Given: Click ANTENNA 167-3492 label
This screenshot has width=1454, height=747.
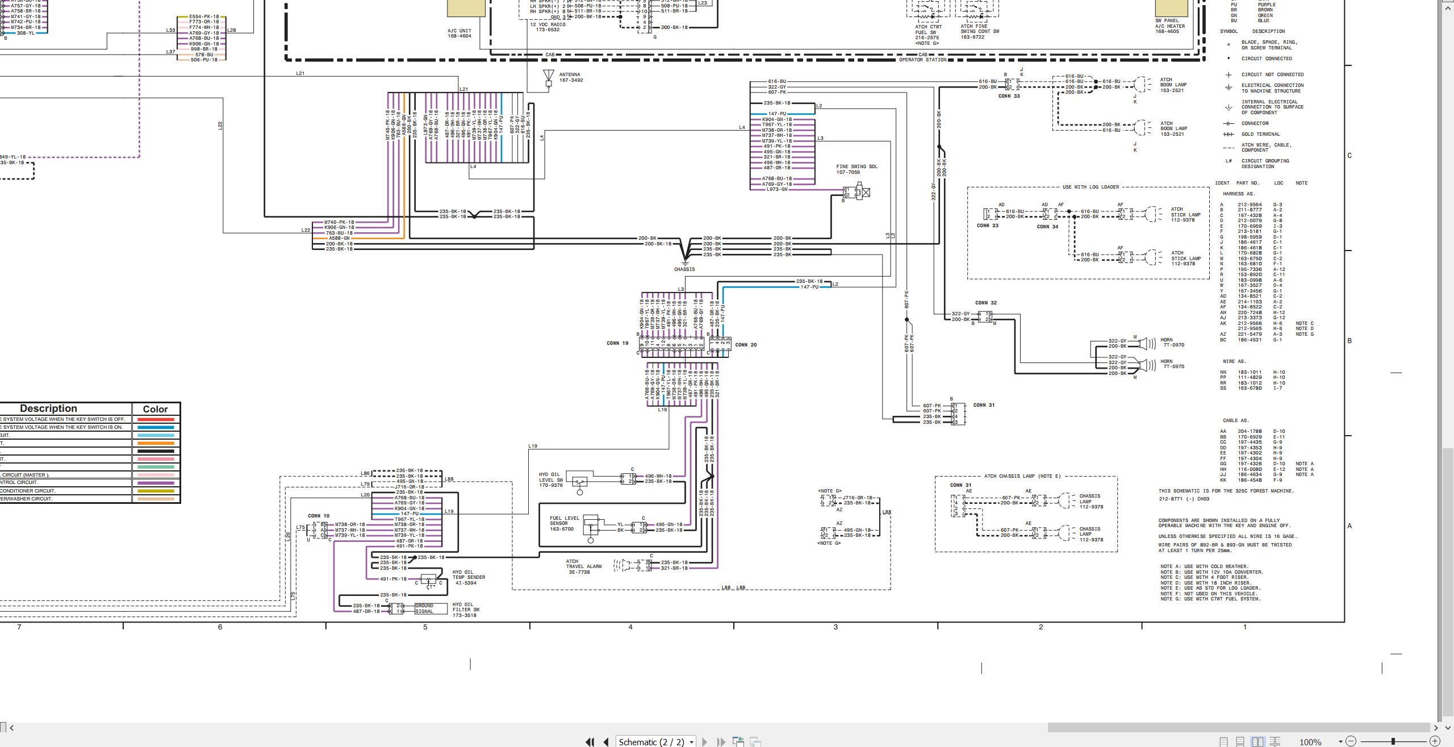Looking at the screenshot, I should (571, 77).
